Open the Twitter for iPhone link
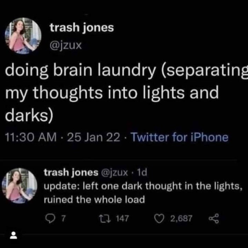Viewport: 248px width, 248px height. [180, 137]
